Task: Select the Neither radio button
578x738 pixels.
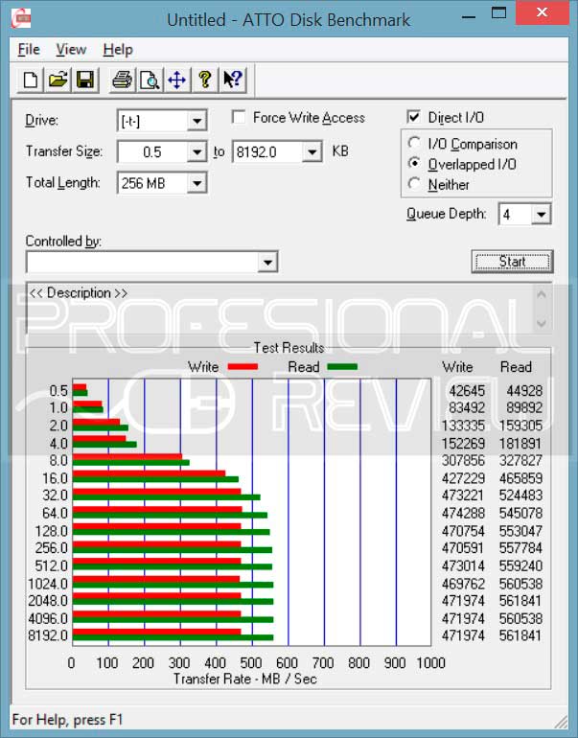Action: (414, 184)
